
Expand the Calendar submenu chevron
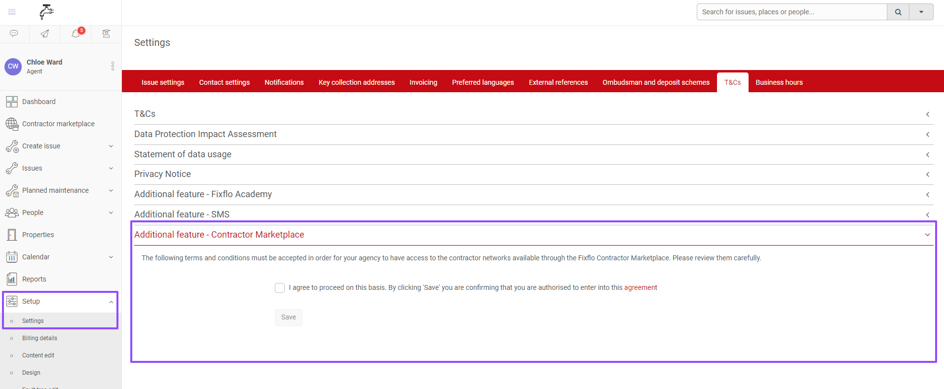(111, 257)
